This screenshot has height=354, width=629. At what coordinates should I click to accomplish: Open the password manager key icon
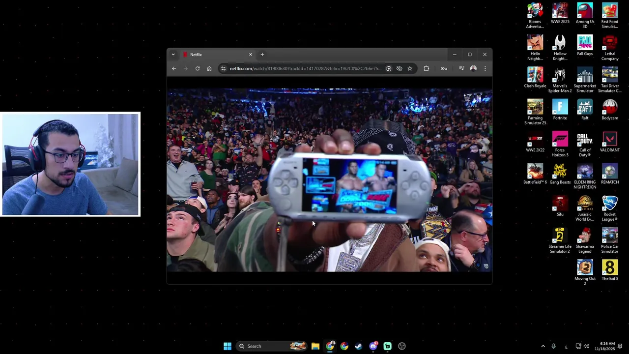[x=444, y=68]
